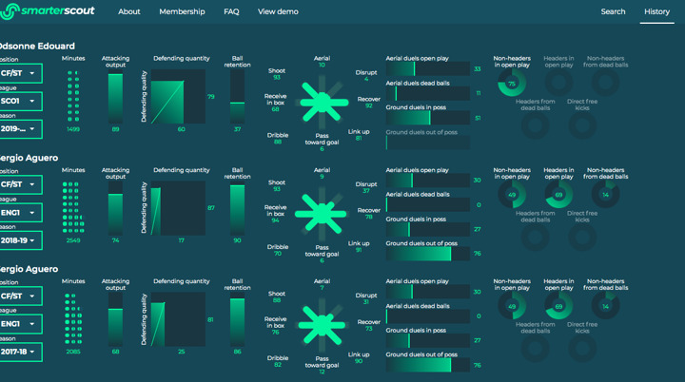Open the SCO1 league dropdown
The width and height of the screenshot is (685, 382).
(20, 101)
